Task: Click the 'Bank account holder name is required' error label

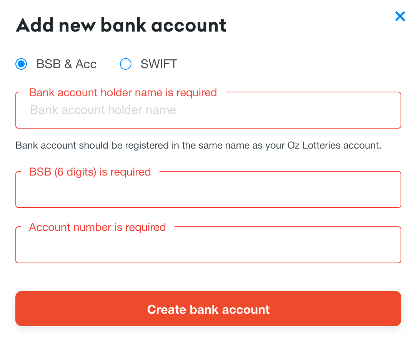Action: [123, 93]
